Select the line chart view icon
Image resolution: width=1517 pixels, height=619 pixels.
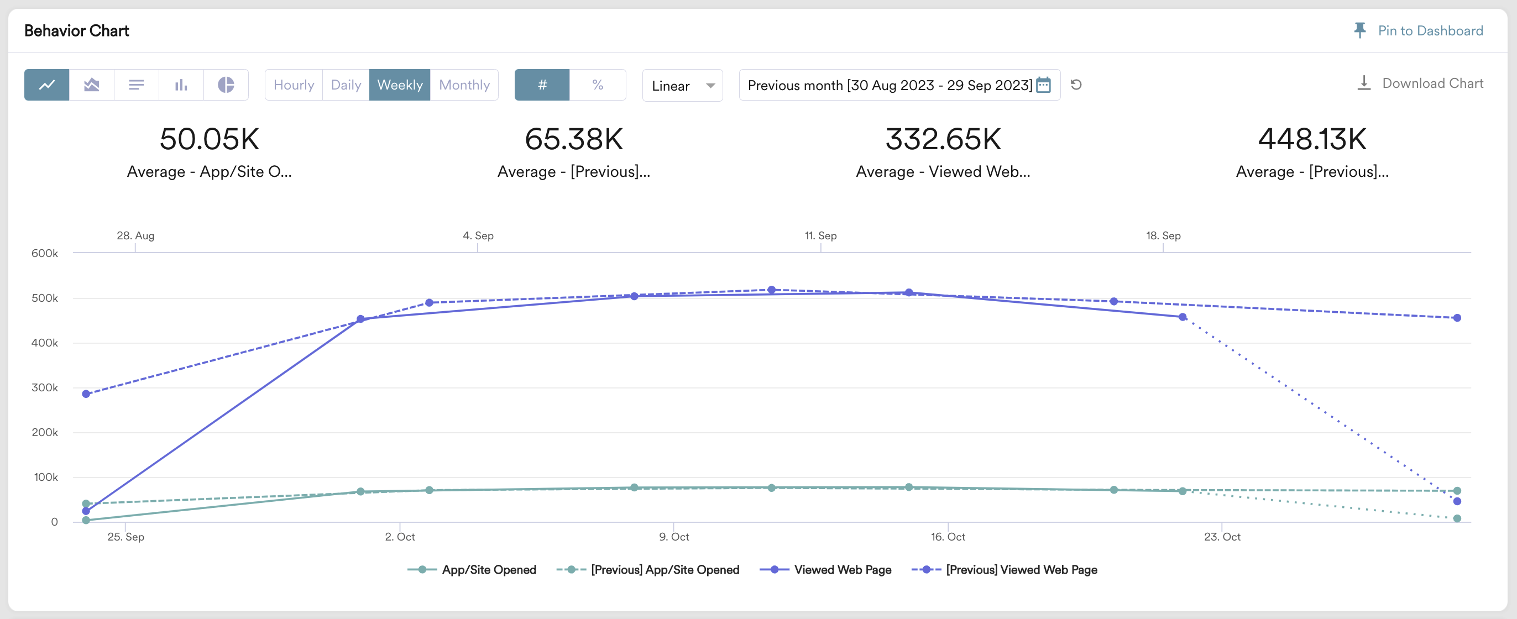[46, 85]
